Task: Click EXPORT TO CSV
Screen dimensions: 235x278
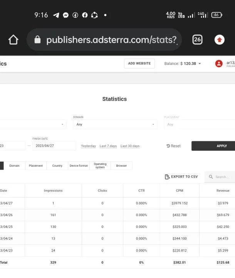Action: click(181, 177)
